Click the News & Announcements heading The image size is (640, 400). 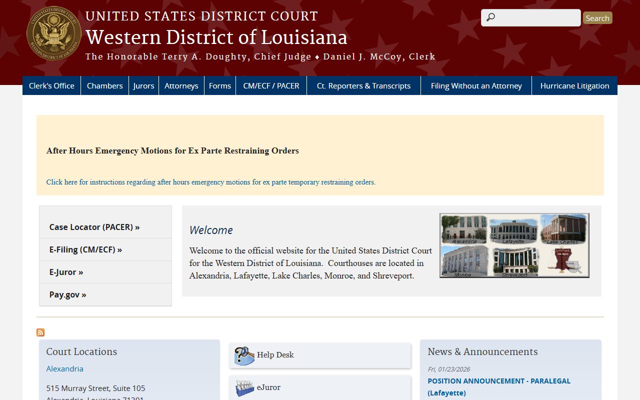[482, 351]
